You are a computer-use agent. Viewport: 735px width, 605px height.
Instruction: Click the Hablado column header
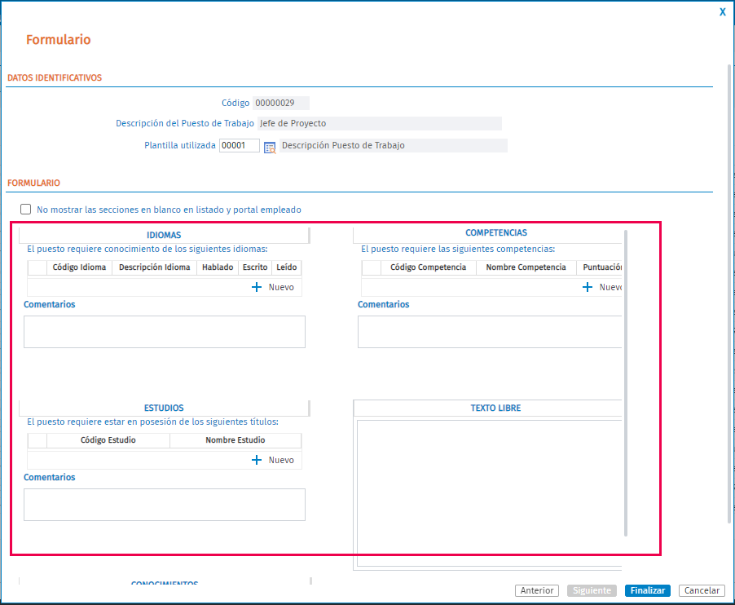218,267
